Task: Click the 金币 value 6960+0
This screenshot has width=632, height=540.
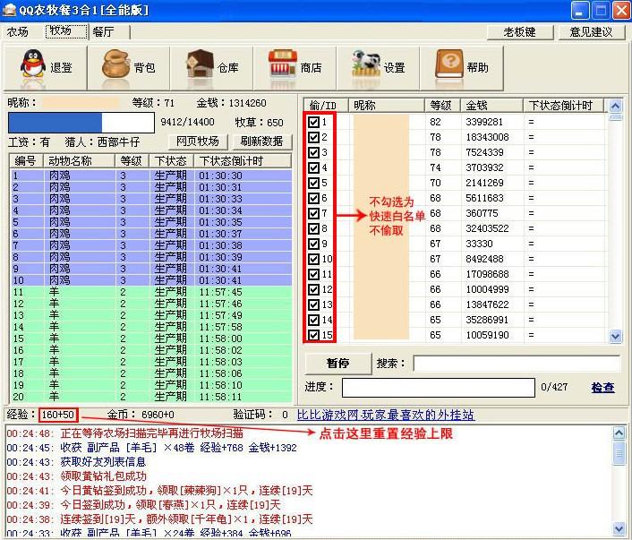Action: coord(158,415)
